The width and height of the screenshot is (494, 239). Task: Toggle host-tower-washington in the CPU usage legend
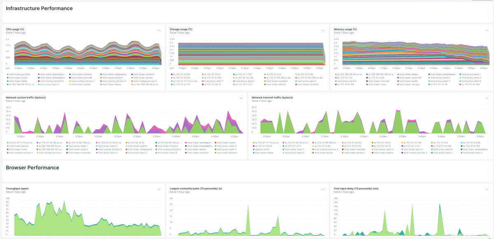pos(52,74)
